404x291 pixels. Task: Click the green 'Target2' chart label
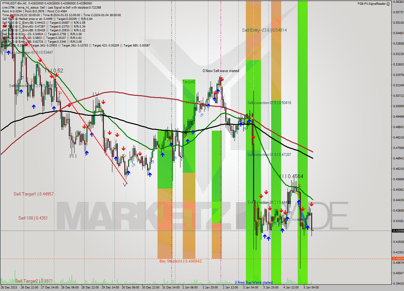click(x=189, y=82)
